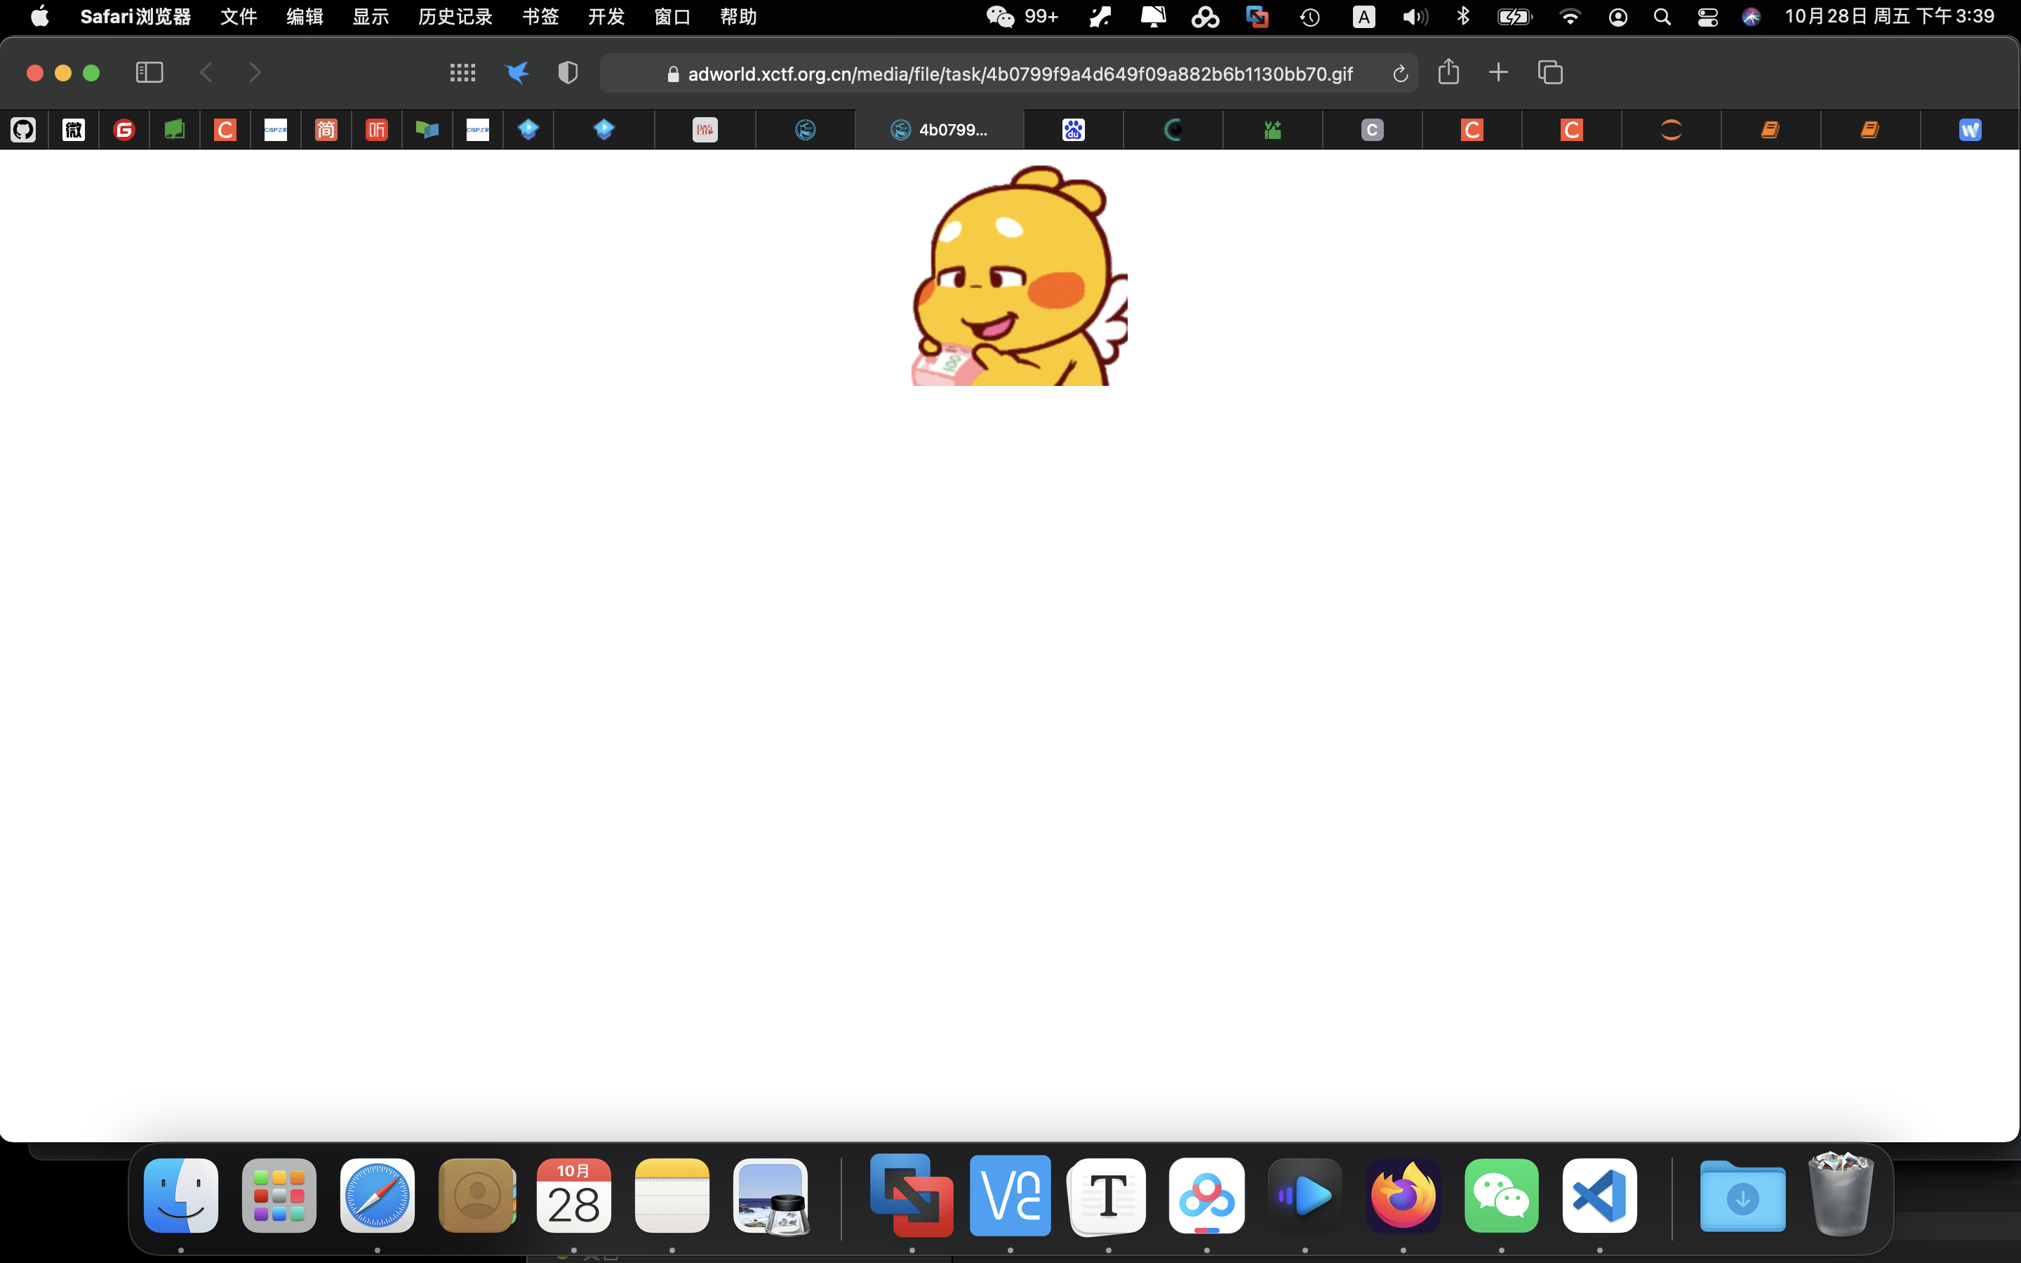Open Safari from the Dock
The width and height of the screenshot is (2021, 1263).
pyautogui.click(x=378, y=1196)
